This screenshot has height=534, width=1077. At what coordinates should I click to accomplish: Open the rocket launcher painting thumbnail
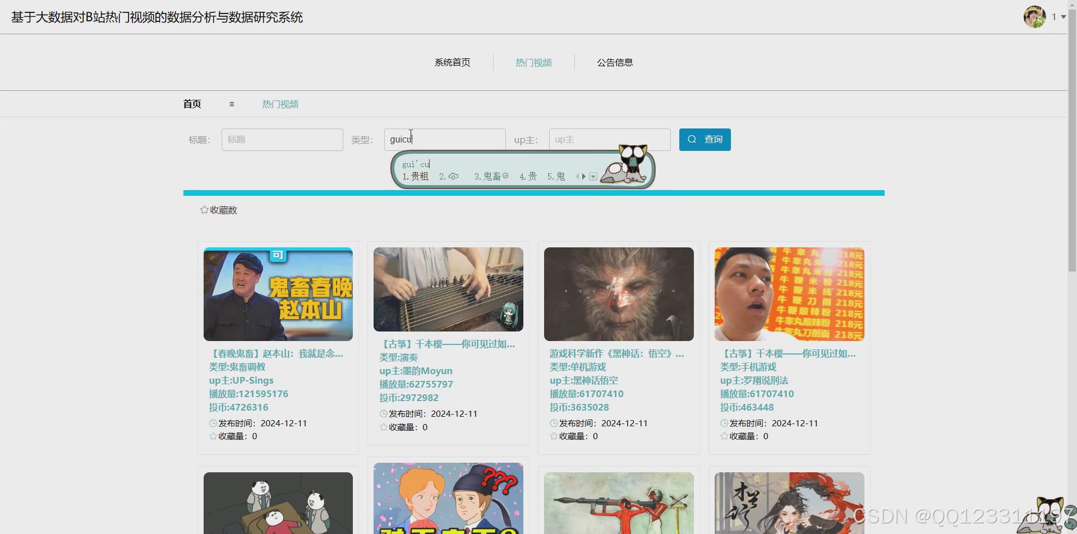coord(619,503)
